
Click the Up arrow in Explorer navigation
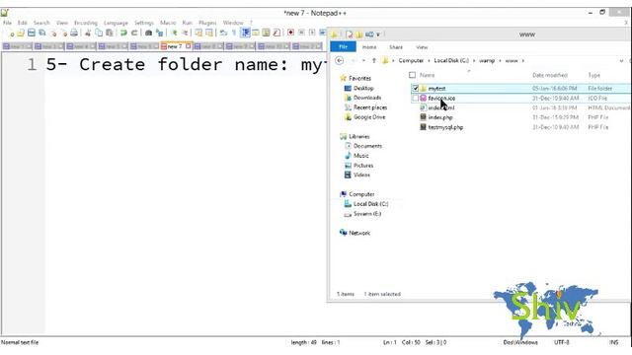pyautogui.click(x=374, y=61)
